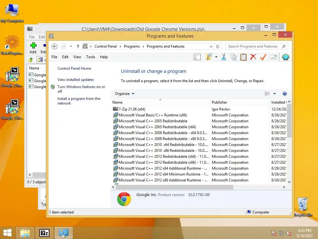The height and width of the screenshot is (239, 318).
Task: Click the Action Center flag tray icon
Action: (x=274, y=233)
